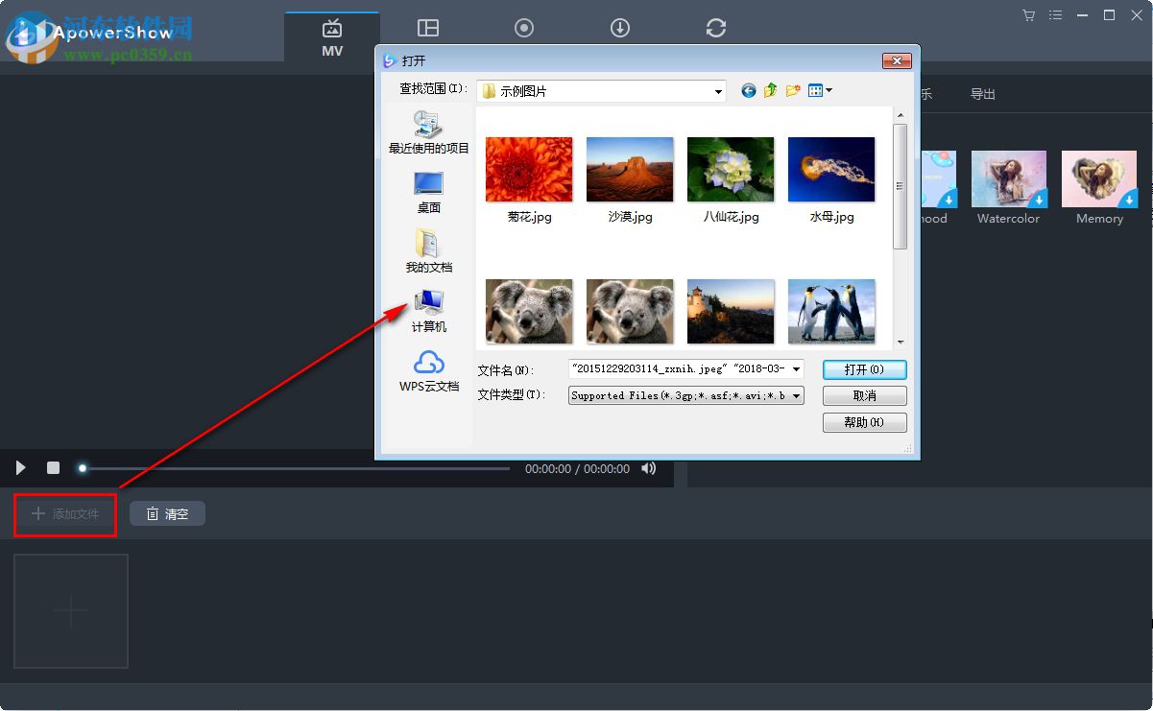
Task: Click the download feature icon on top bar
Action: click(619, 28)
